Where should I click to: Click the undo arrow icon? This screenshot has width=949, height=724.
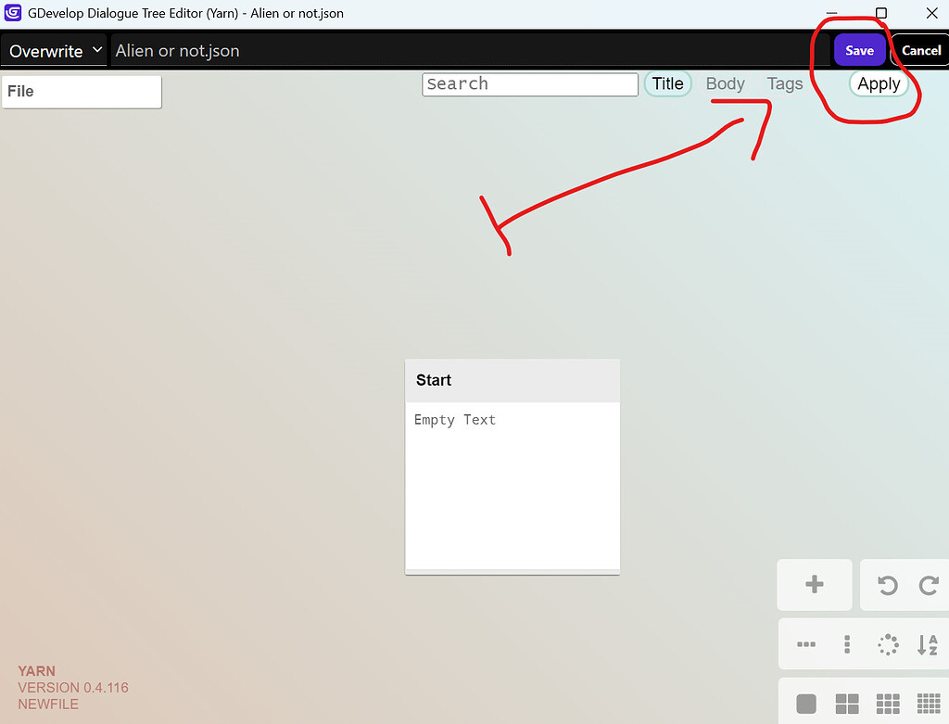pos(887,585)
